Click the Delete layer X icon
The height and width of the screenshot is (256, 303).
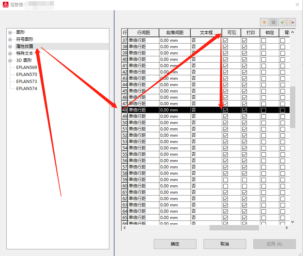273,22
